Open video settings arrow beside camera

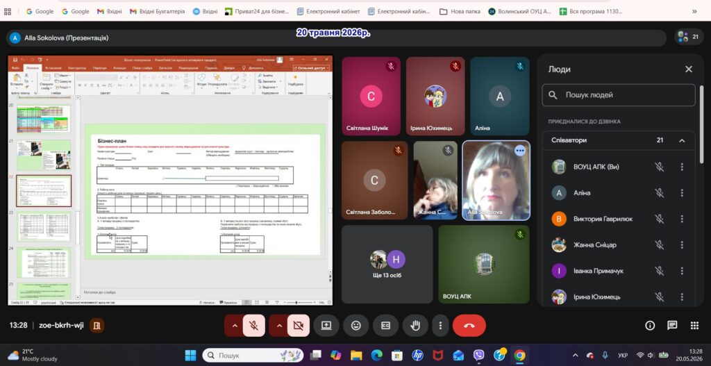pyautogui.click(x=278, y=326)
